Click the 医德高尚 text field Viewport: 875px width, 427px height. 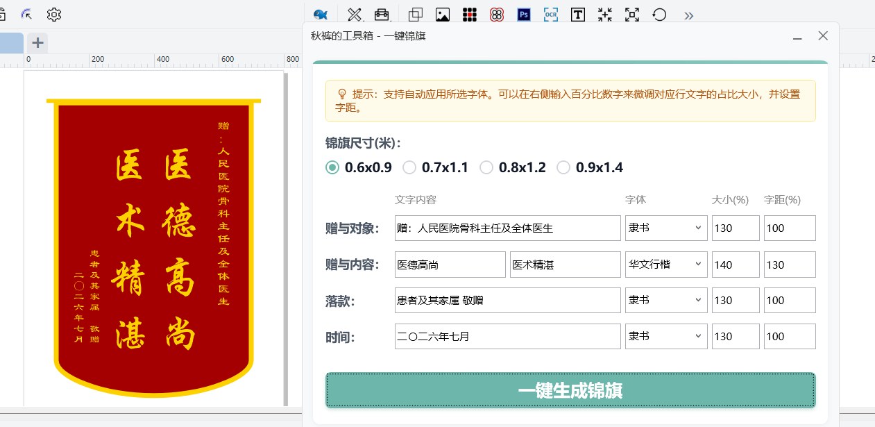pos(450,265)
